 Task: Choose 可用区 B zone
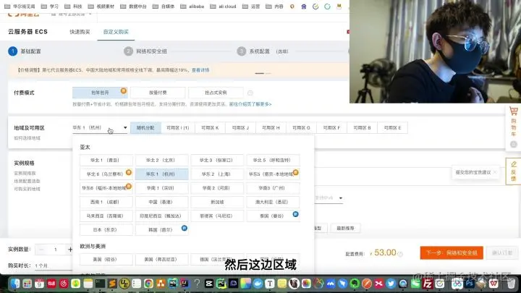coord(362,127)
